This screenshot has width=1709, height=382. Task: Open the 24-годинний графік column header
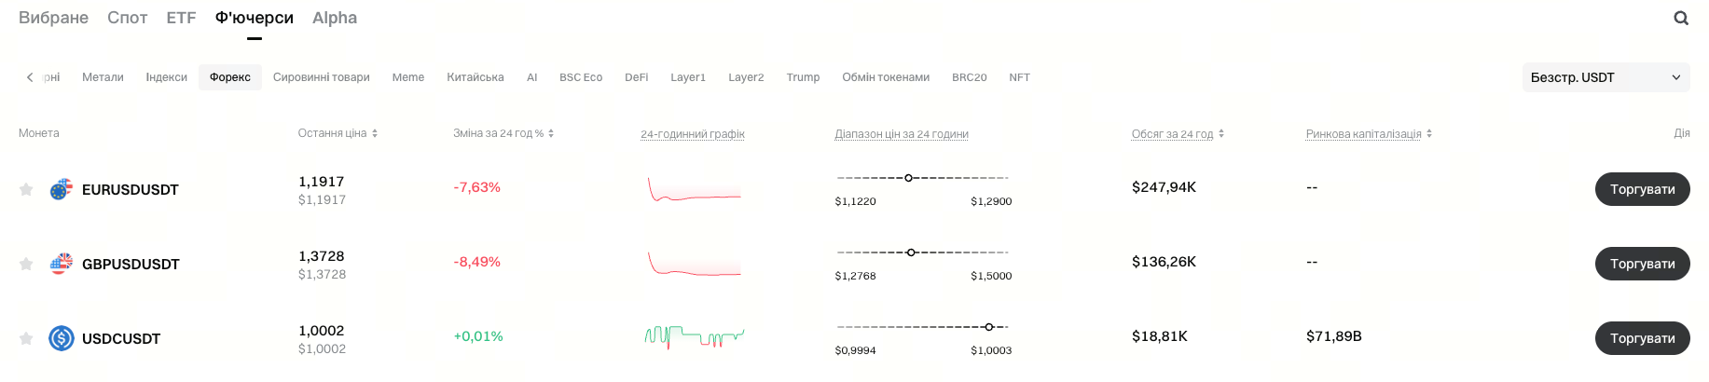tap(692, 134)
